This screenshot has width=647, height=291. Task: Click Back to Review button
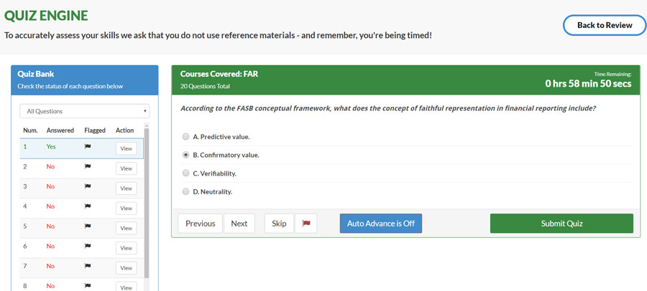[x=605, y=25]
